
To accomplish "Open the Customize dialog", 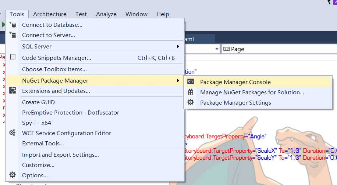I will (x=95, y=165).
